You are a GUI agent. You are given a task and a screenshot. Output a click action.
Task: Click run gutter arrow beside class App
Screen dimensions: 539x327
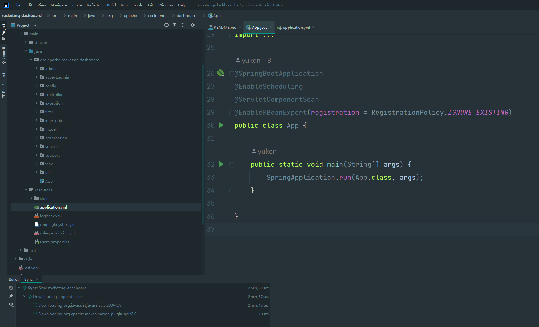coord(221,125)
